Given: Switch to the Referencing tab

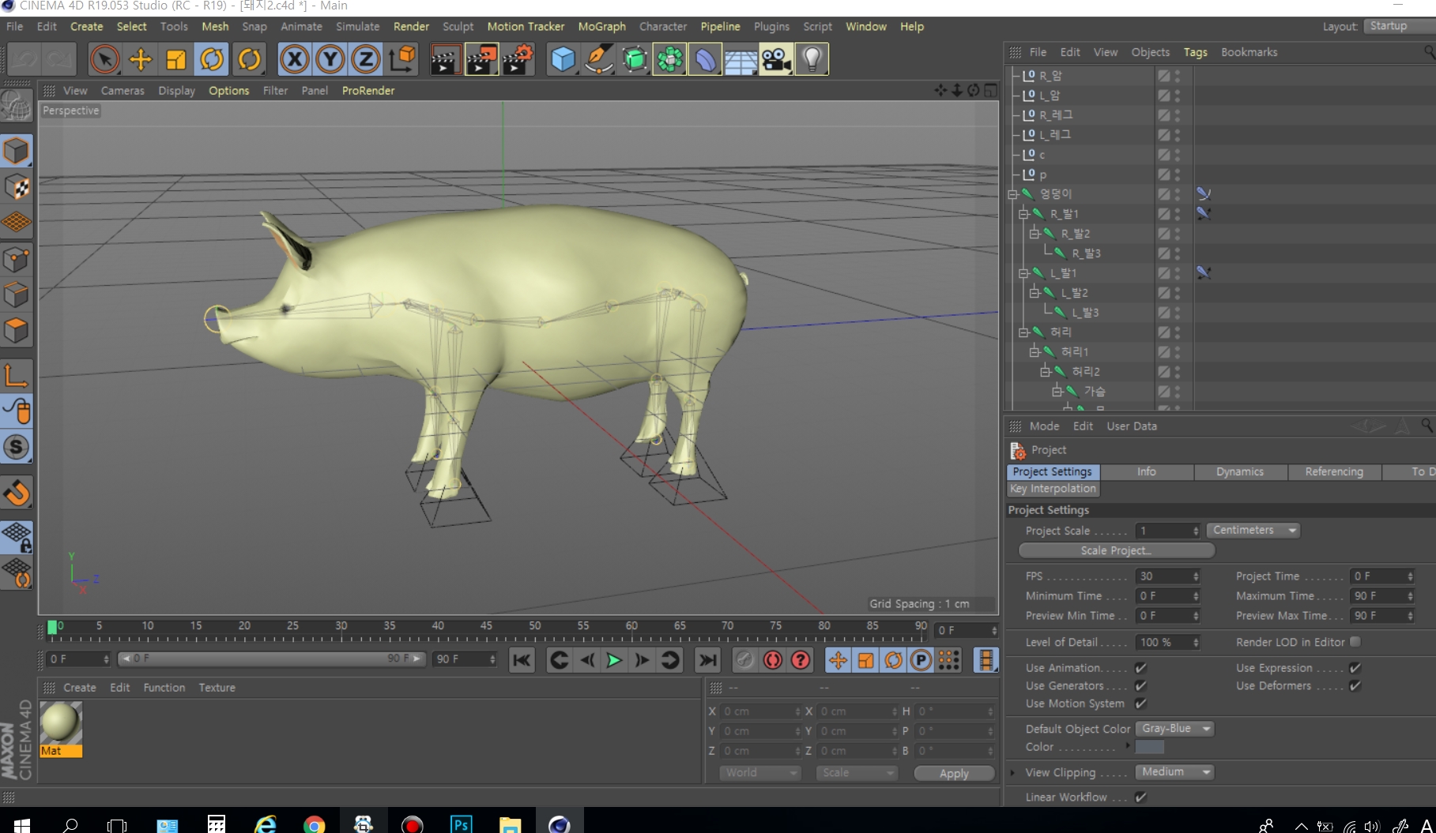Looking at the screenshot, I should click(x=1334, y=472).
